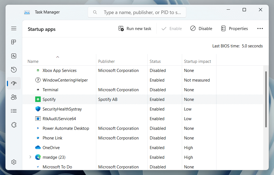Open Task Manager settings gear
This screenshot has width=274, height=175.
pos(14,162)
